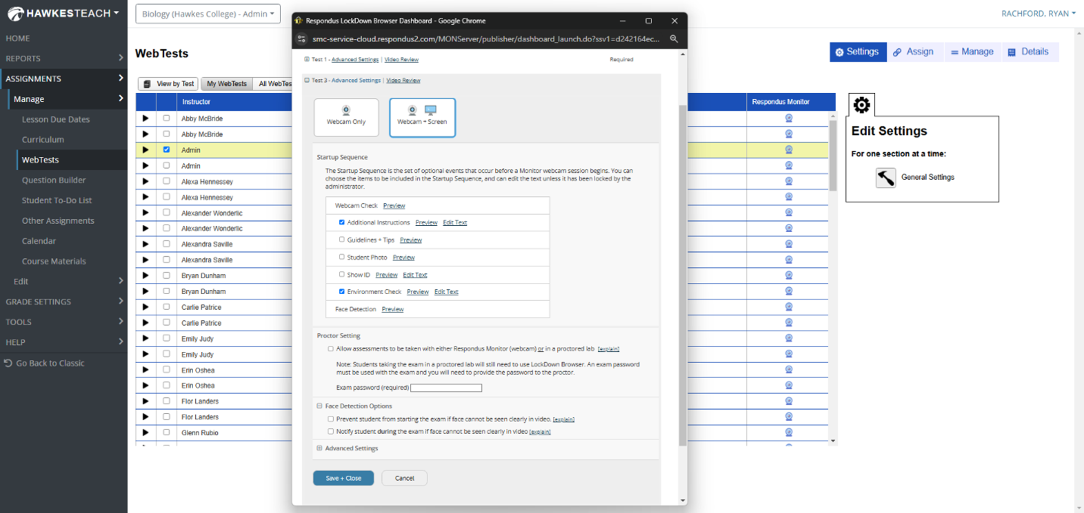Open the Assign tab
Screen dimensions: 1084x513
coord(914,52)
